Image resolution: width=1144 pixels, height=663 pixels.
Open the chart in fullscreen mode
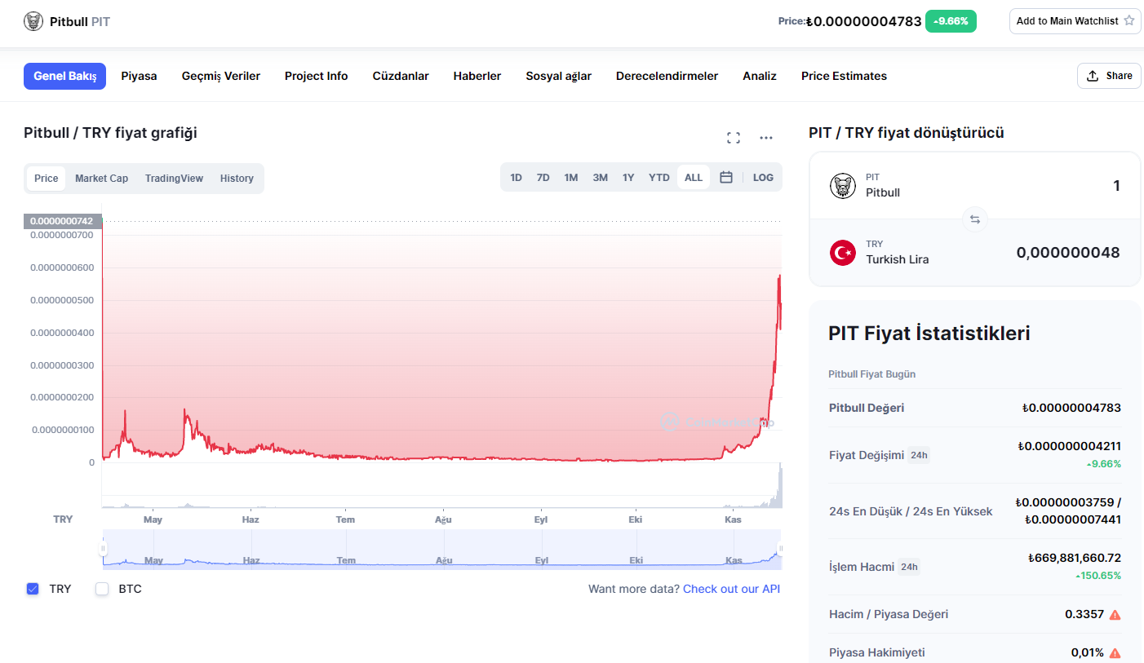(734, 138)
